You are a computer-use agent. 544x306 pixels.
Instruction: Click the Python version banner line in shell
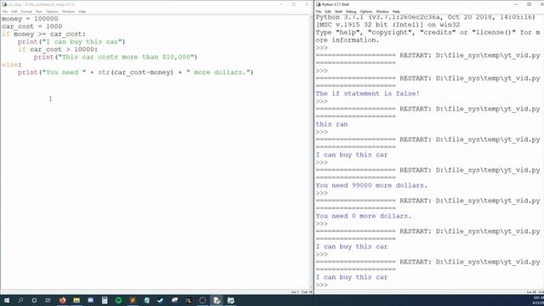point(425,17)
